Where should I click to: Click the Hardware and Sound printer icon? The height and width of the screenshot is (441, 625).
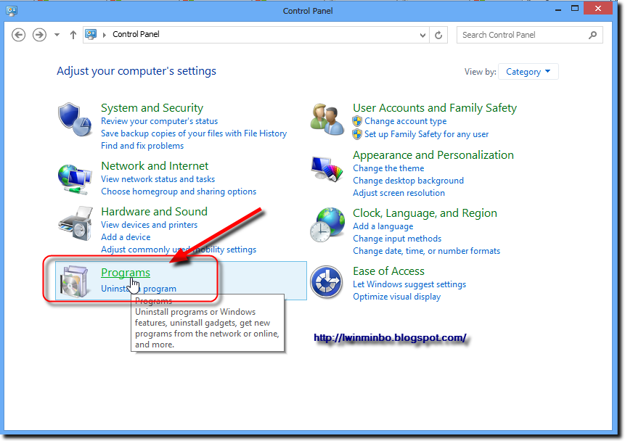75,223
